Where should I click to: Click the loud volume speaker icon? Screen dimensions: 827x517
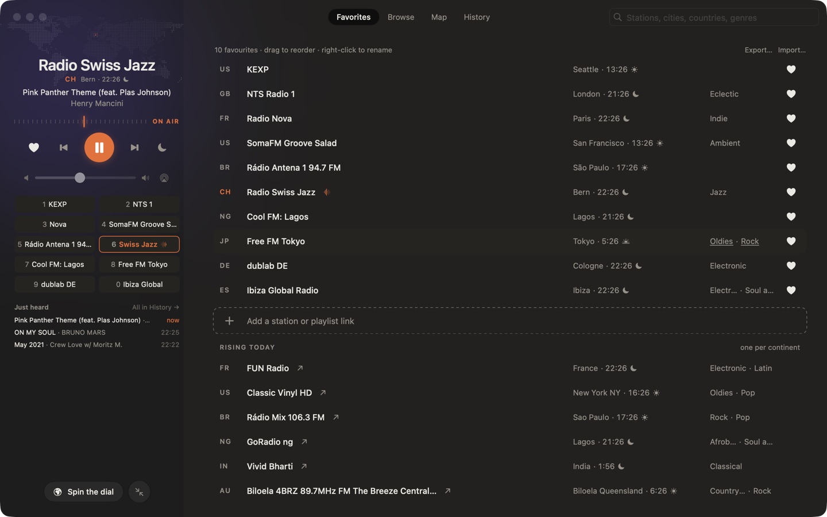click(145, 178)
